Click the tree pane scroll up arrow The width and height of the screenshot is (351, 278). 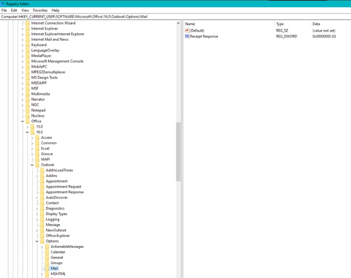coord(178,23)
